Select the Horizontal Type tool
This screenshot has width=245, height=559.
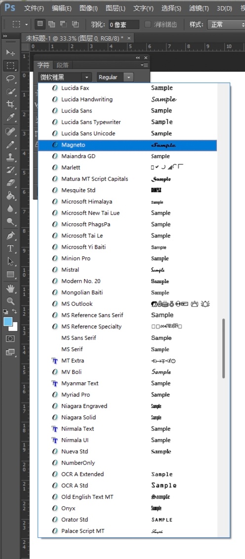10,248
